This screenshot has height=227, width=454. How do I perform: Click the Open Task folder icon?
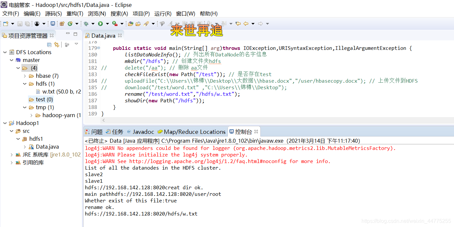(x=138, y=24)
